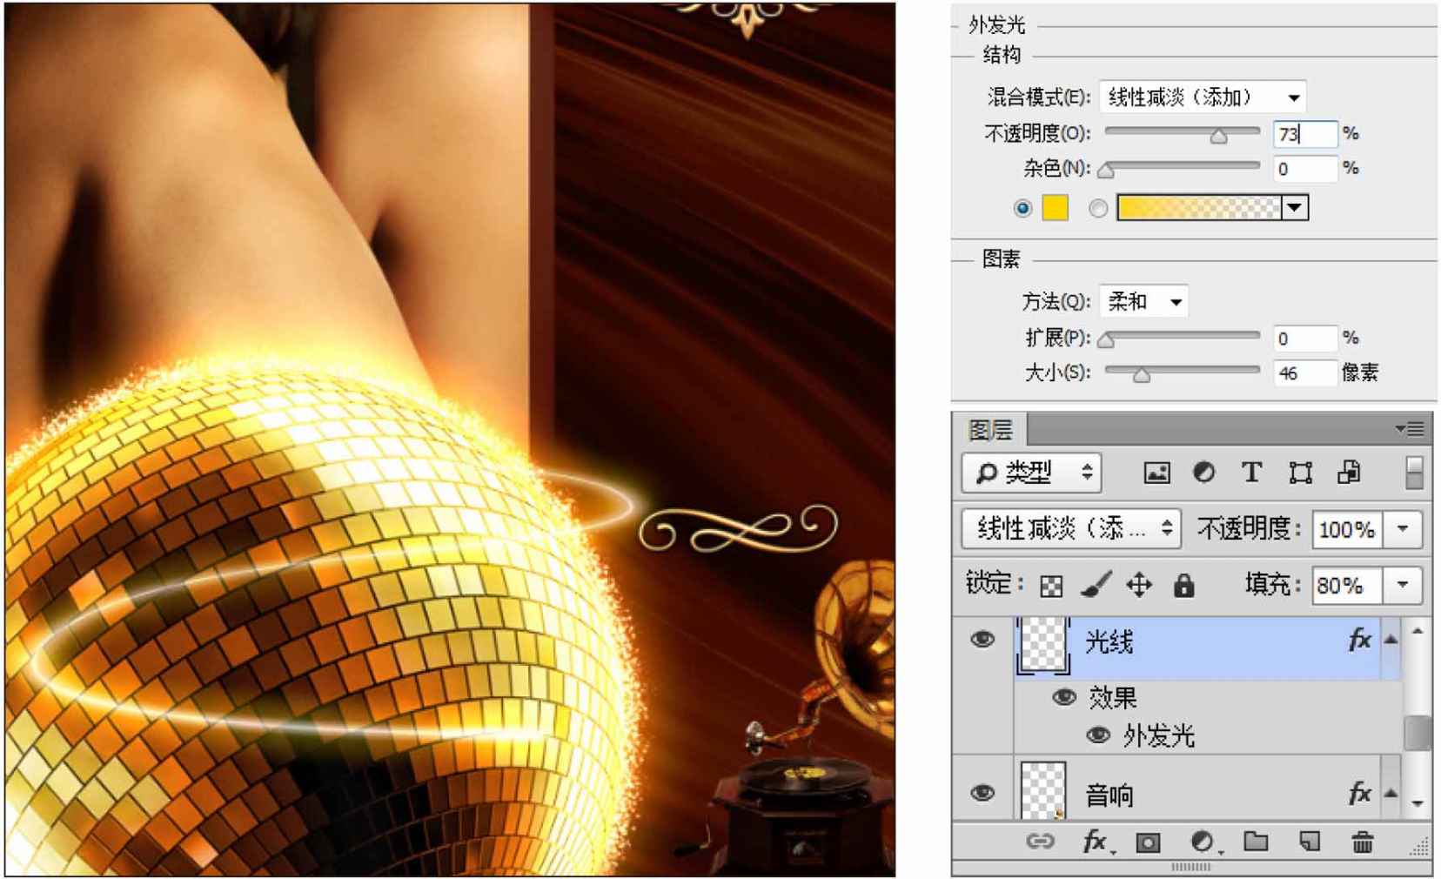
Task: Toggle the layer filtering on/off switch
Action: [x=1414, y=473]
